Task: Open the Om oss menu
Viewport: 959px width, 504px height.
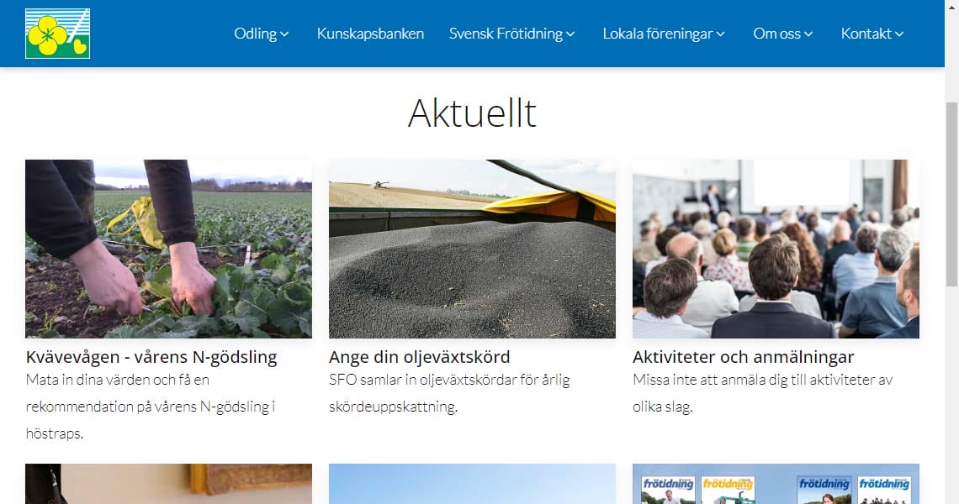Action: click(783, 34)
